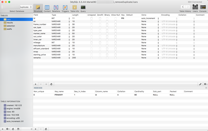The height and width of the screenshot is (131, 208).
Task: Open the Triggers view
Action: (65, 9)
